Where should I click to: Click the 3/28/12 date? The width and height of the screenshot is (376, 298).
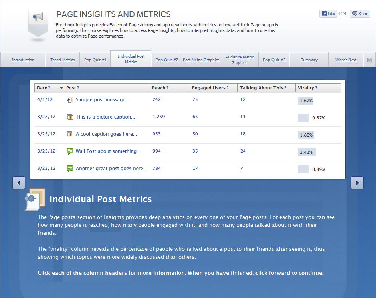(46, 117)
